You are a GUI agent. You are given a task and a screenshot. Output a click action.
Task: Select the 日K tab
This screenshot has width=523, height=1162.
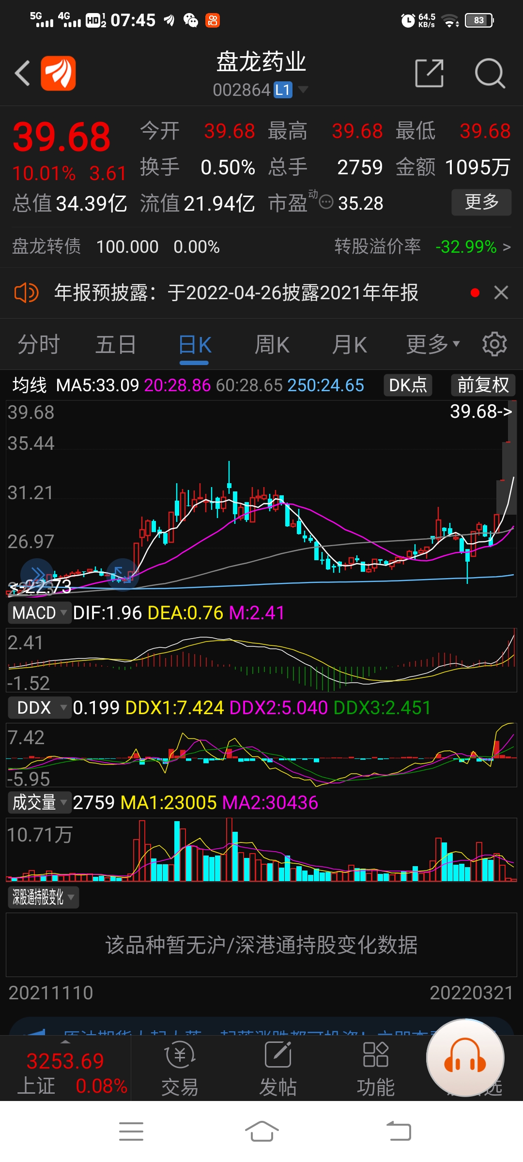[195, 346]
